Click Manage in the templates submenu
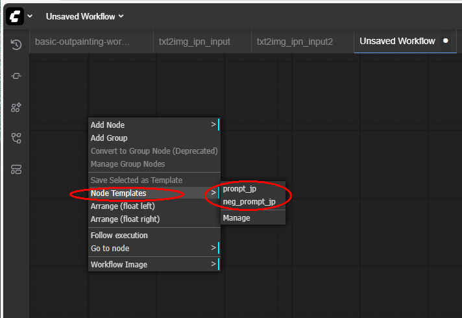The width and height of the screenshot is (462, 318). [236, 218]
